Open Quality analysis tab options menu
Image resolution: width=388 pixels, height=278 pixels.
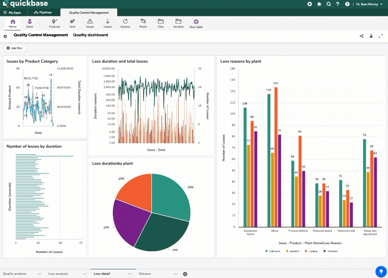click(39, 274)
